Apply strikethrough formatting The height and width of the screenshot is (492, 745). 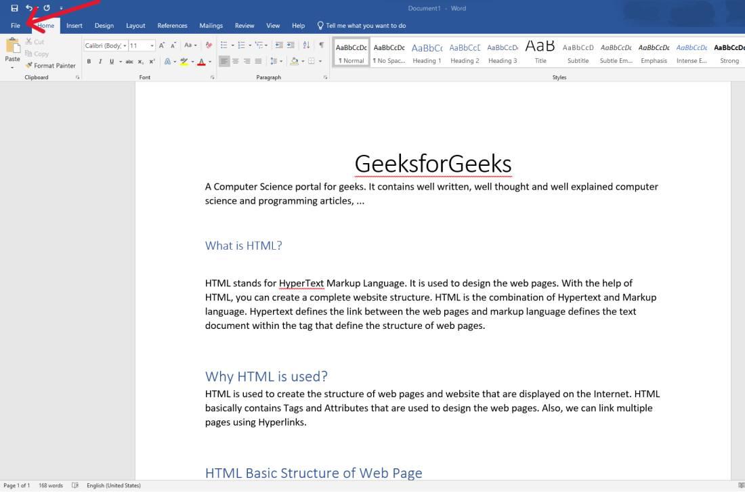129,62
